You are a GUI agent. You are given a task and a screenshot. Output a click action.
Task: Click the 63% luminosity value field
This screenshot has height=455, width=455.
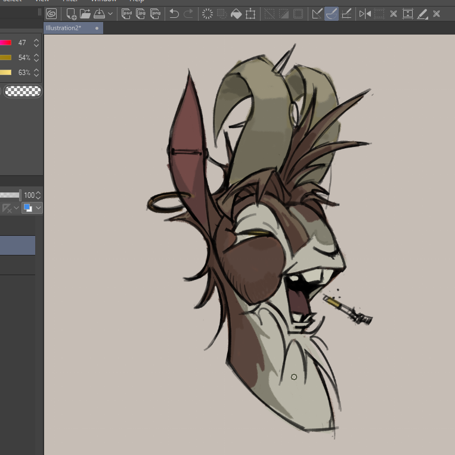pyautogui.click(x=24, y=72)
